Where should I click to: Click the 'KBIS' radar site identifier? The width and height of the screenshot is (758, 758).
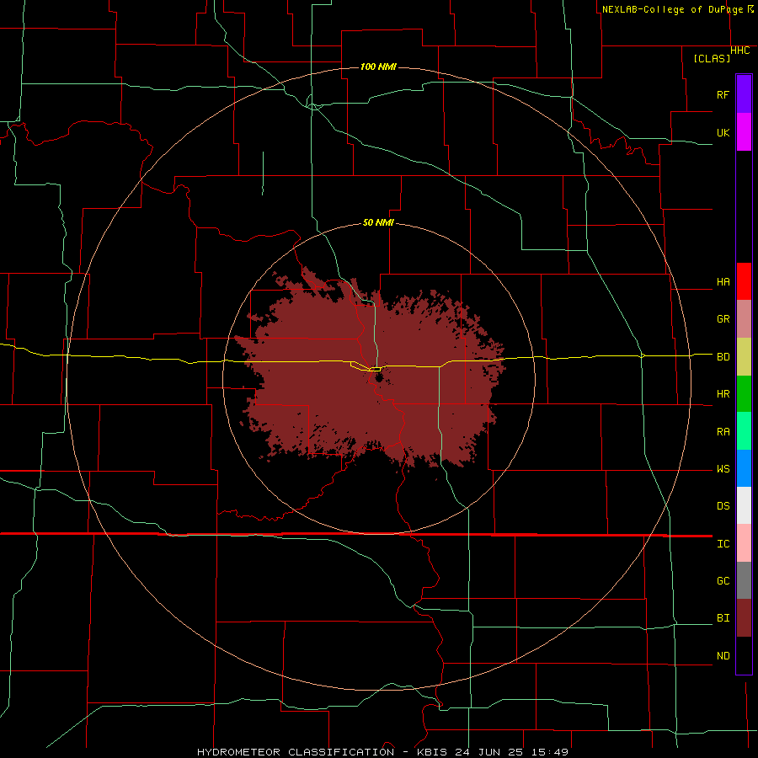point(432,752)
